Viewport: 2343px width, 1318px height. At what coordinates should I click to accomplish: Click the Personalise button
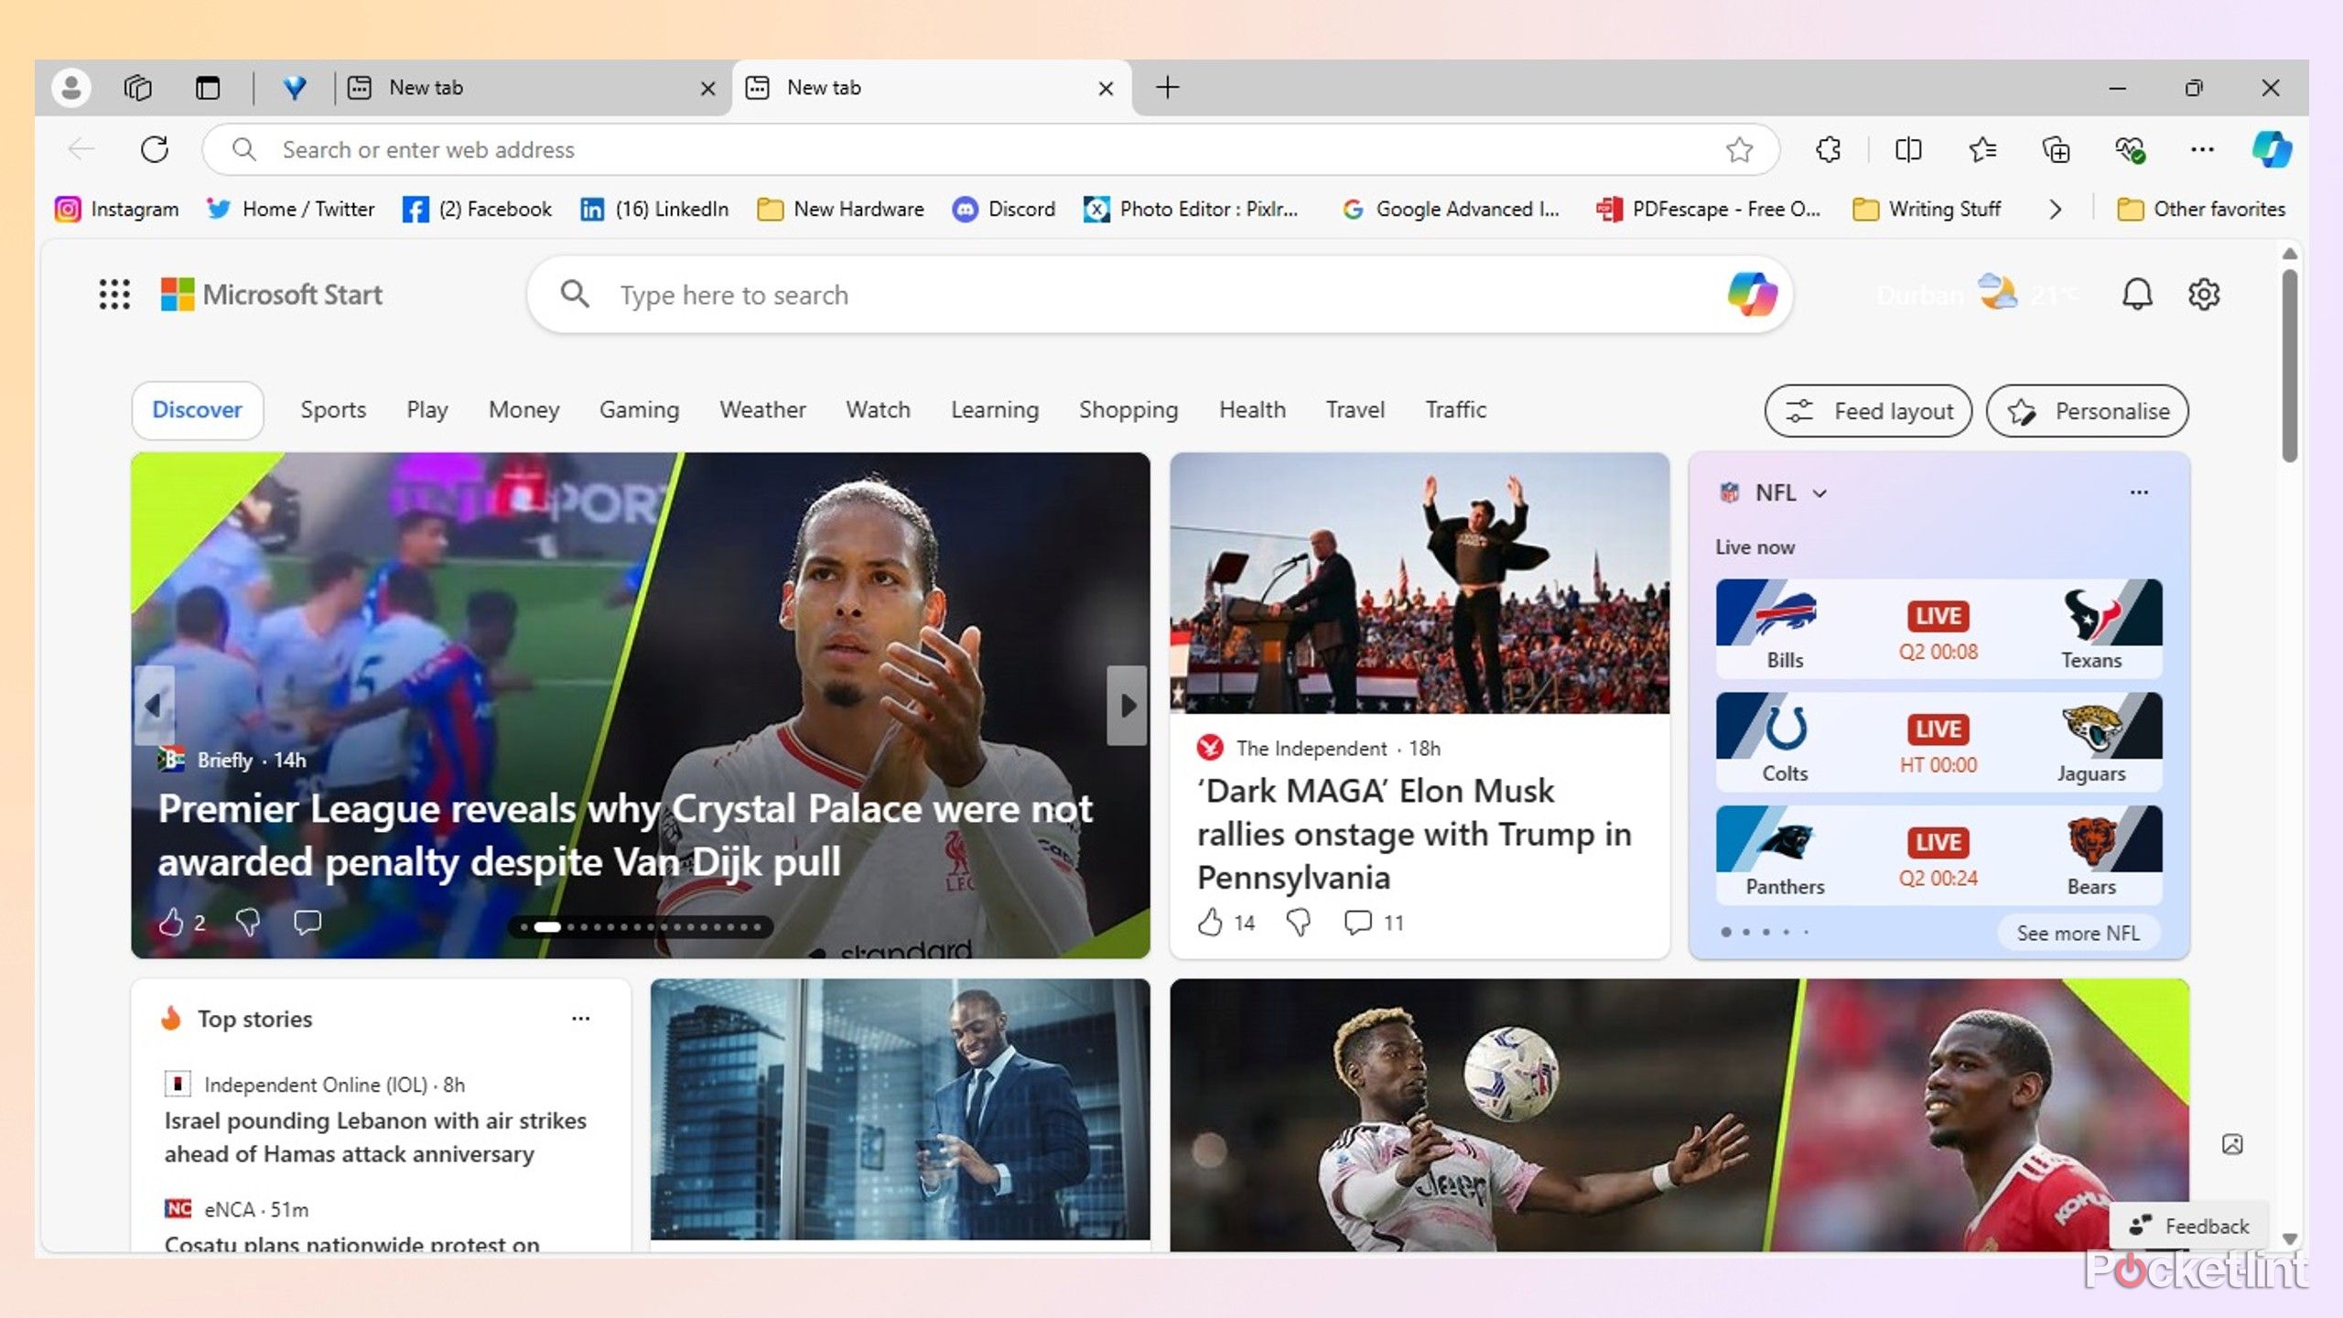2088,411
